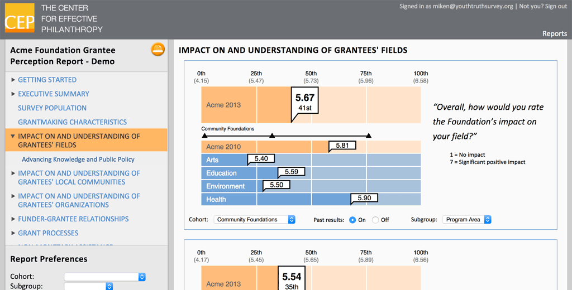Image resolution: width=572 pixels, height=290 pixels.
Task: Collapse the Grantees' Fields section arrow
Action: 13,136
